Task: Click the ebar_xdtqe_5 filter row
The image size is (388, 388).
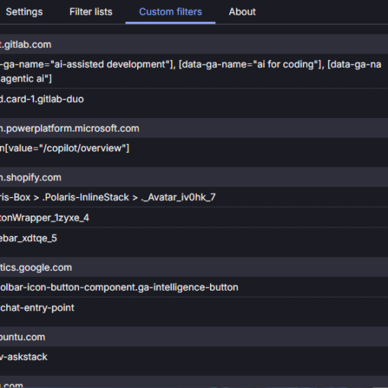Action: [x=194, y=238]
